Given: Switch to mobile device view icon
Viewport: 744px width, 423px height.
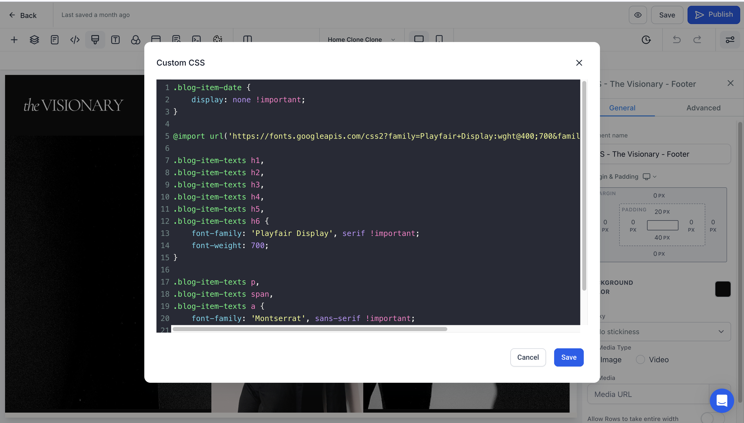Looking at the screenshot, I should [439, 39].
